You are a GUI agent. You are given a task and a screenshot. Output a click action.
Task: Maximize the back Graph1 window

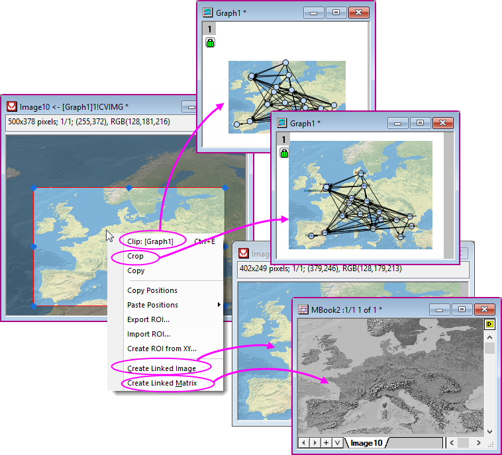(336, 13)
